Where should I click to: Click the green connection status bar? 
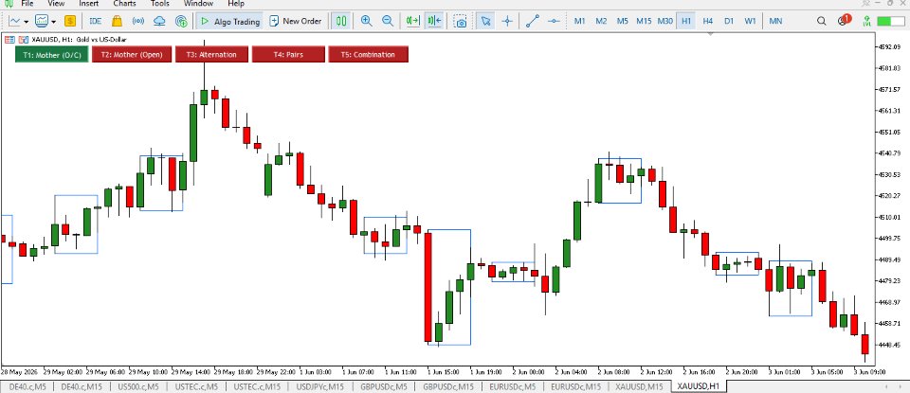coord(891,22)
